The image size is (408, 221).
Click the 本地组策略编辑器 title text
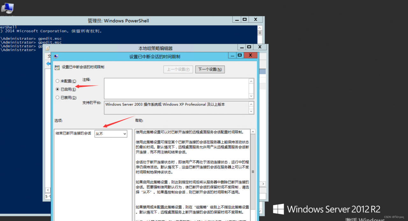pyautogui.click(x=155, y=48)
